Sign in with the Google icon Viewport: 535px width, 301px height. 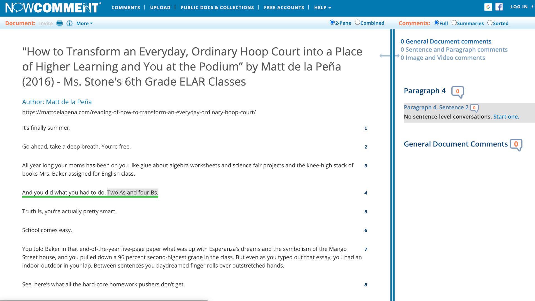pyautogui.click(x=488, y=7)
